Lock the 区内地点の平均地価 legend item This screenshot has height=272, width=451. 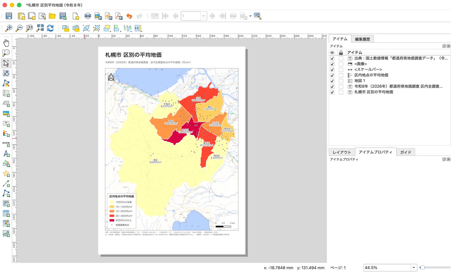341,75
